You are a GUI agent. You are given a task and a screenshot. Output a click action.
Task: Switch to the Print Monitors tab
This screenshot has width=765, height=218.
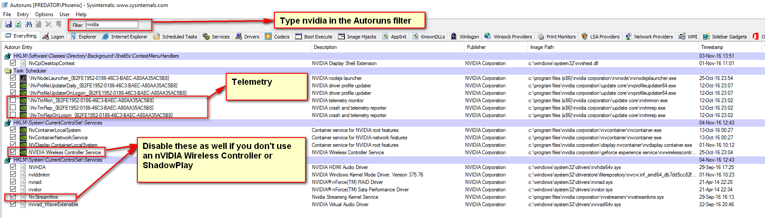[x=557, y=37]
